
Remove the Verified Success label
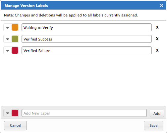click(157, 39)
